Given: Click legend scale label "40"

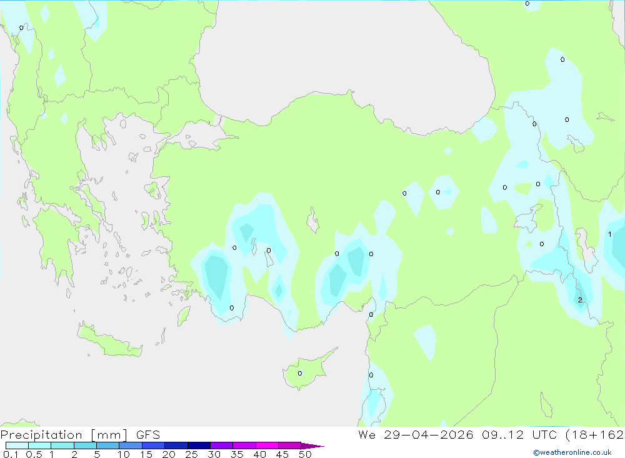Looking at the screenshot, I should tap(259, 454).
